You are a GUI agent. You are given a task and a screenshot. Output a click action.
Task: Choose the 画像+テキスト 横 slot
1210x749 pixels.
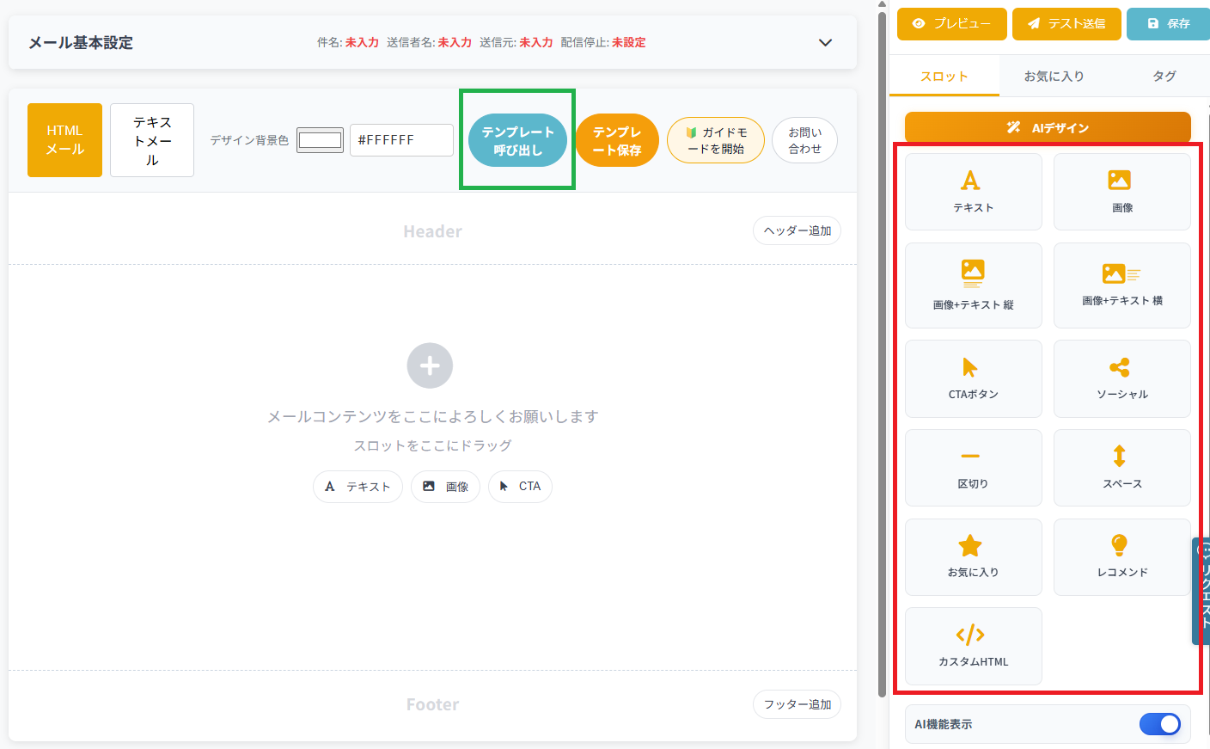[1121, 285]
